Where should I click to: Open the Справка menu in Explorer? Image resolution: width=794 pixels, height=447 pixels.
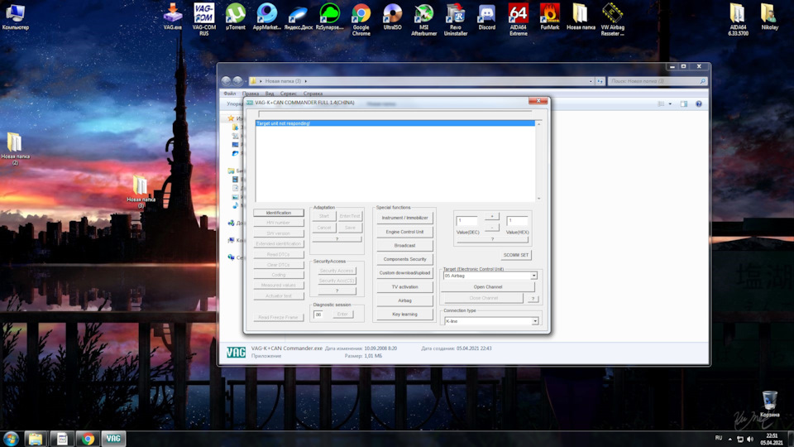pos(313,94)
